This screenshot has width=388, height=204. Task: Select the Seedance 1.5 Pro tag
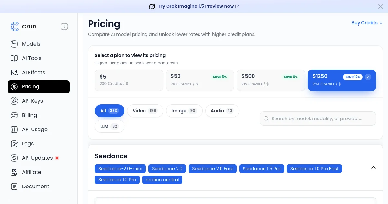click(262, 169)
